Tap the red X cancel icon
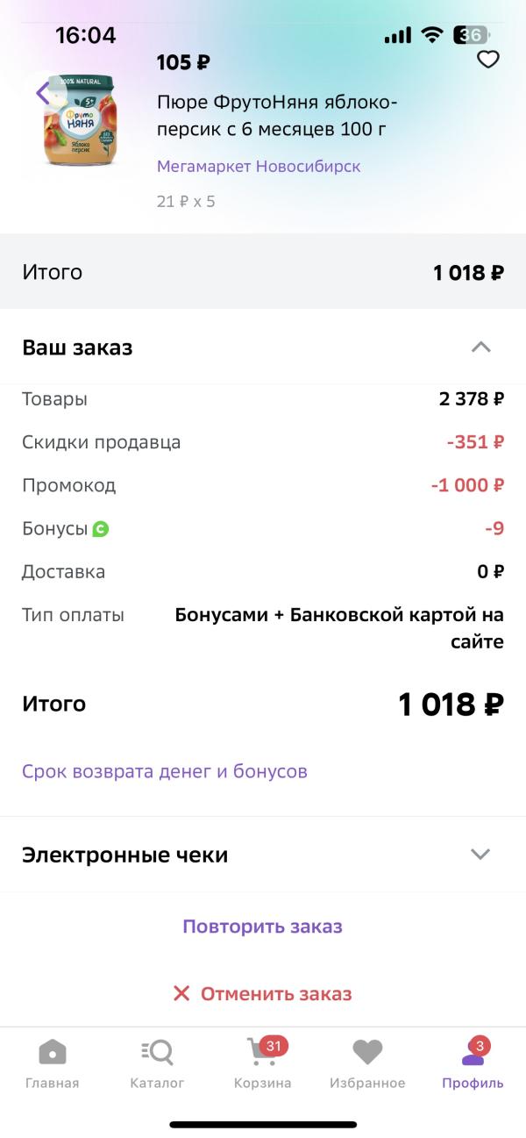 pyautogui.click(x=181, y=994)
